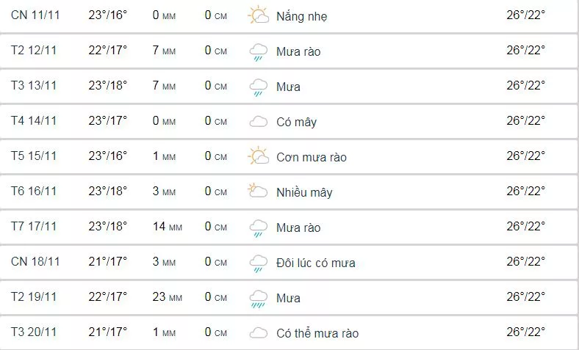
Task: Click the 'Nhiều mây' description text
Action: 304,192
